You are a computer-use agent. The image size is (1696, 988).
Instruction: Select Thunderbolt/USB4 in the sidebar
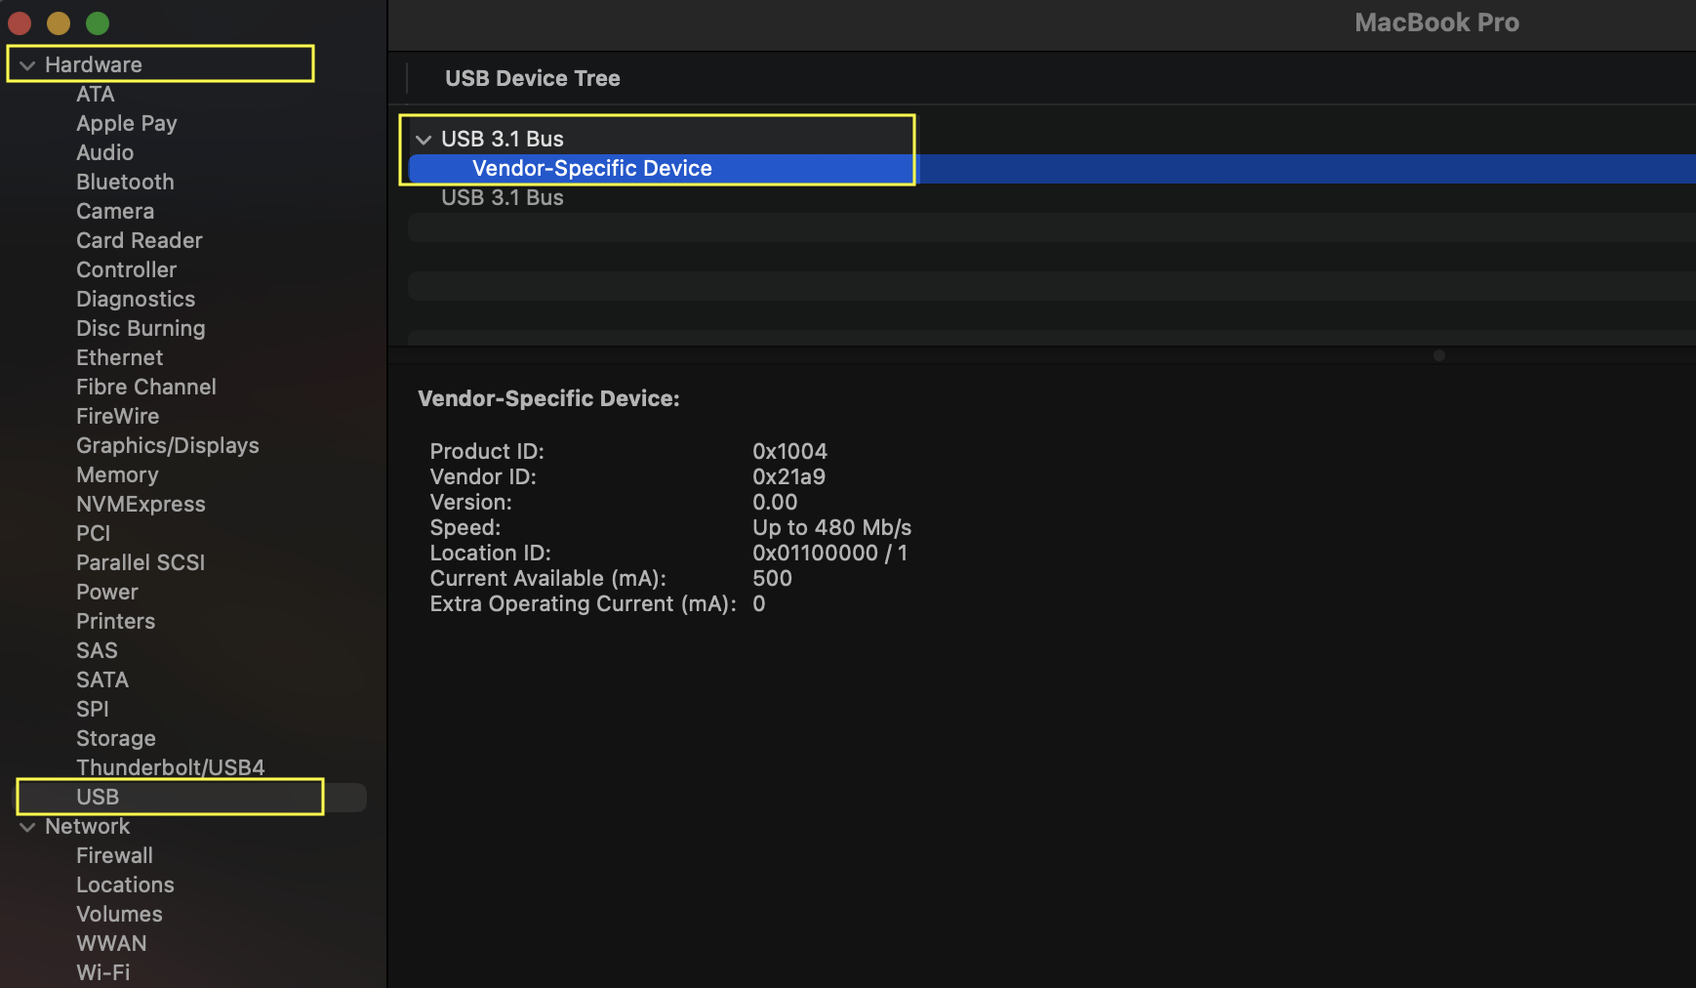(x=170, y=767)
